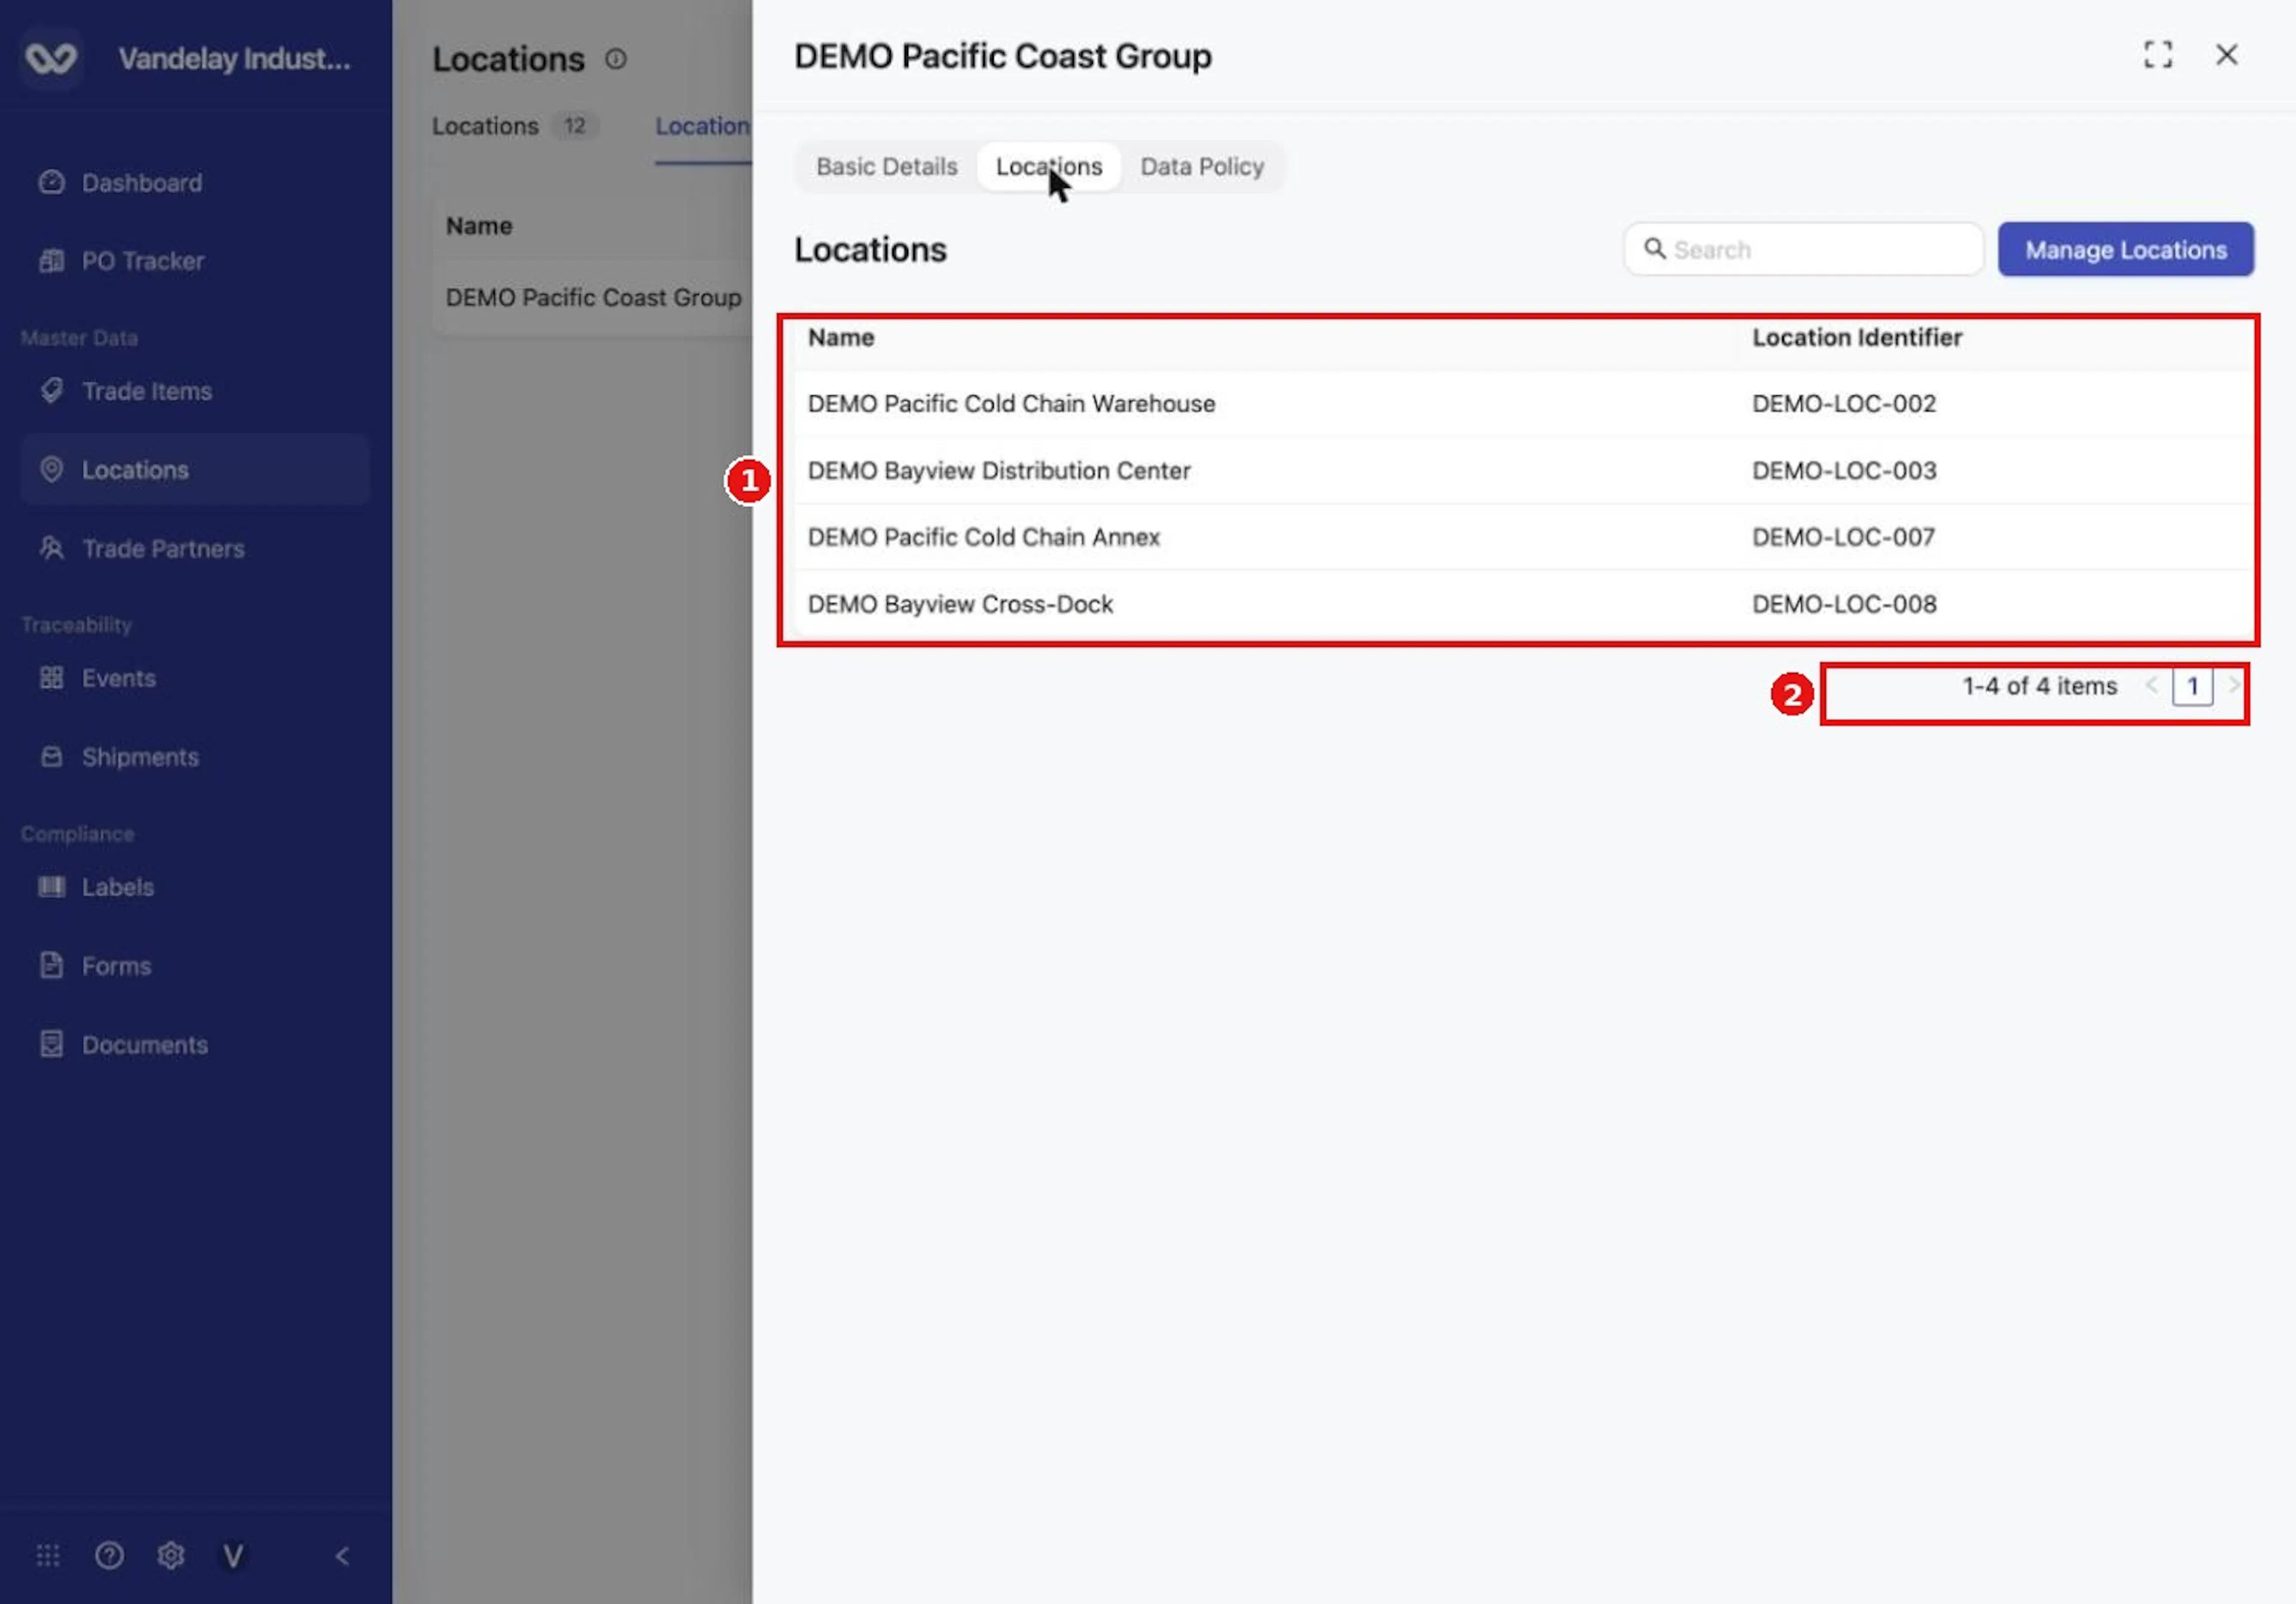Select page 1 in pagination
Screen dimensions: 2296x1604
click(2192, 687)
